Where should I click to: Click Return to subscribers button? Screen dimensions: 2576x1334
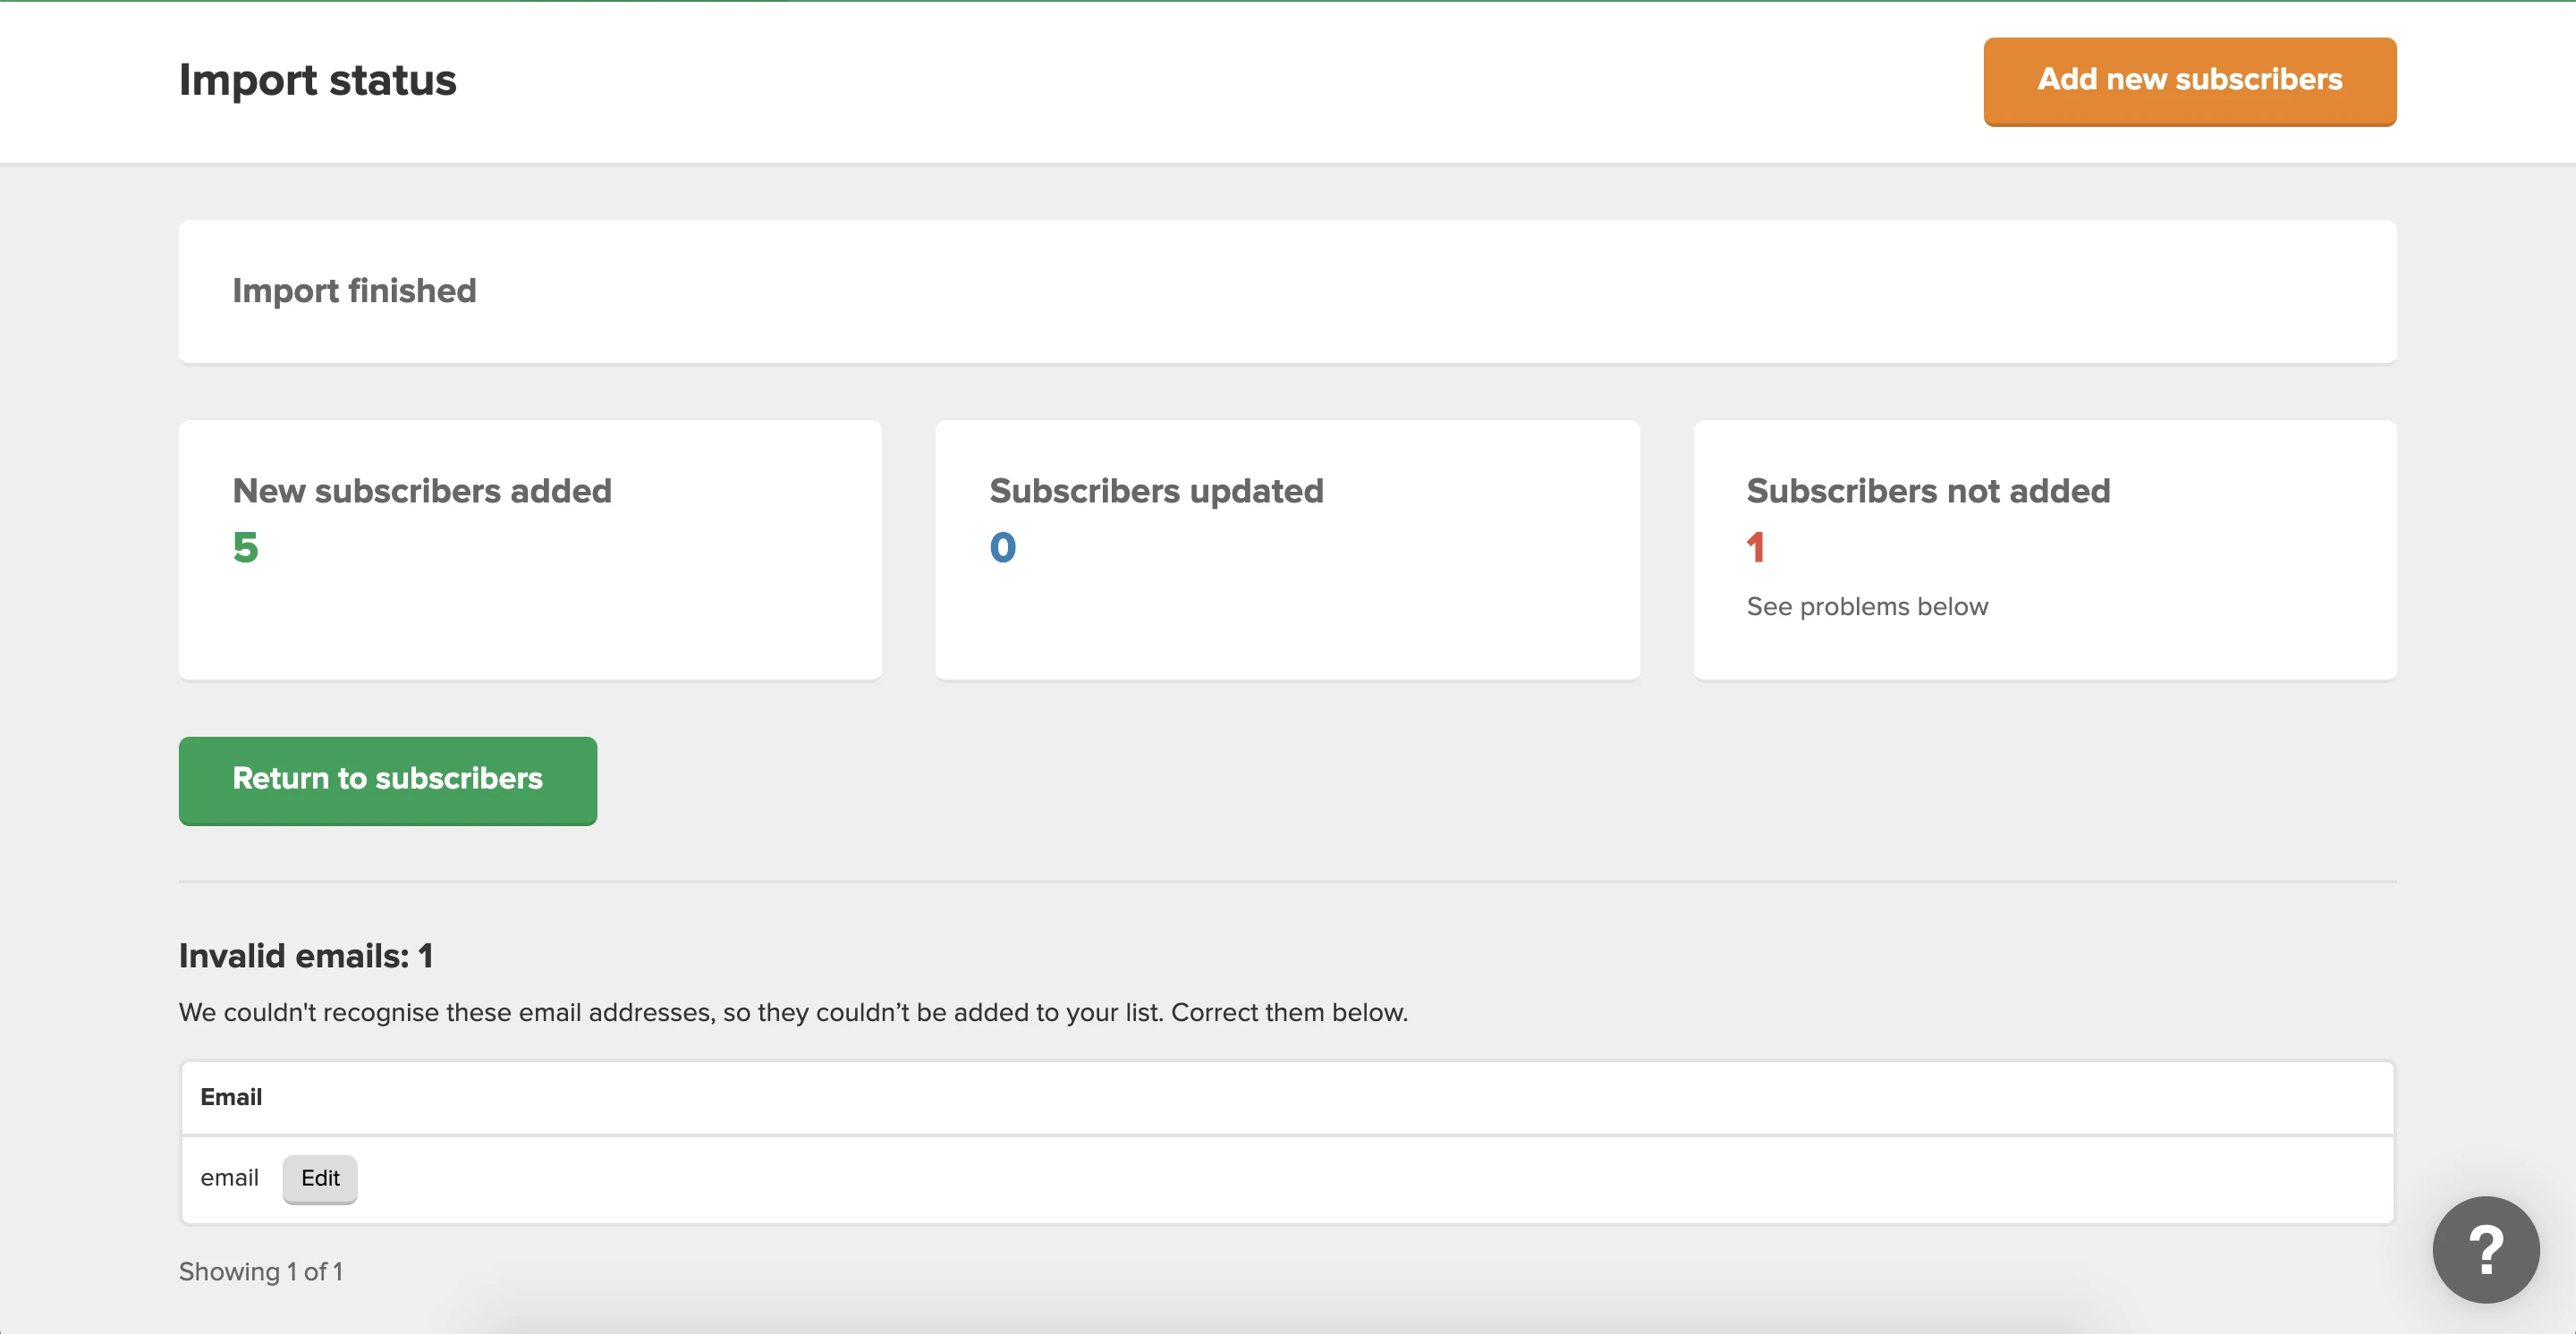tap(387, 780)
